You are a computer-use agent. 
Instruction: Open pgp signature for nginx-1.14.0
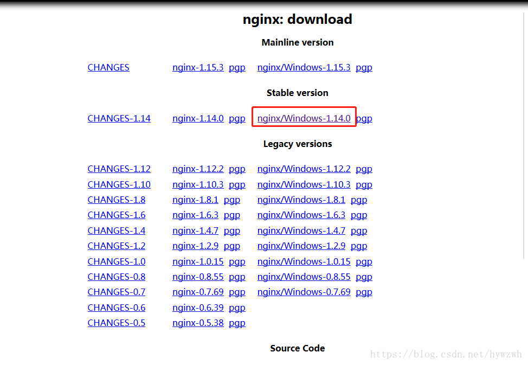(x=237, y=119)
